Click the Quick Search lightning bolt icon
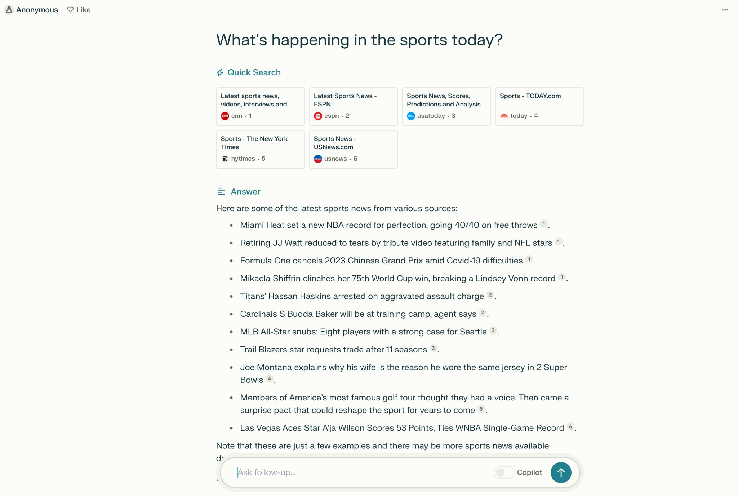Viewport: 738px width, 497px height. click(219, 73)
